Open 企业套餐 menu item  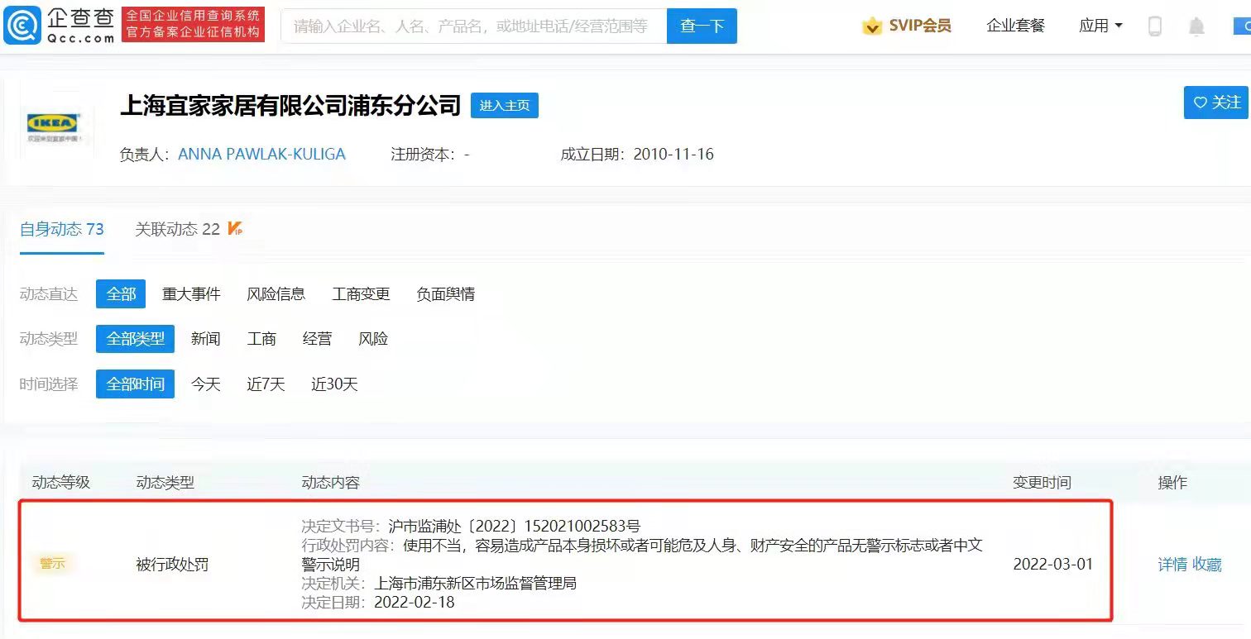coord(1016,26)
